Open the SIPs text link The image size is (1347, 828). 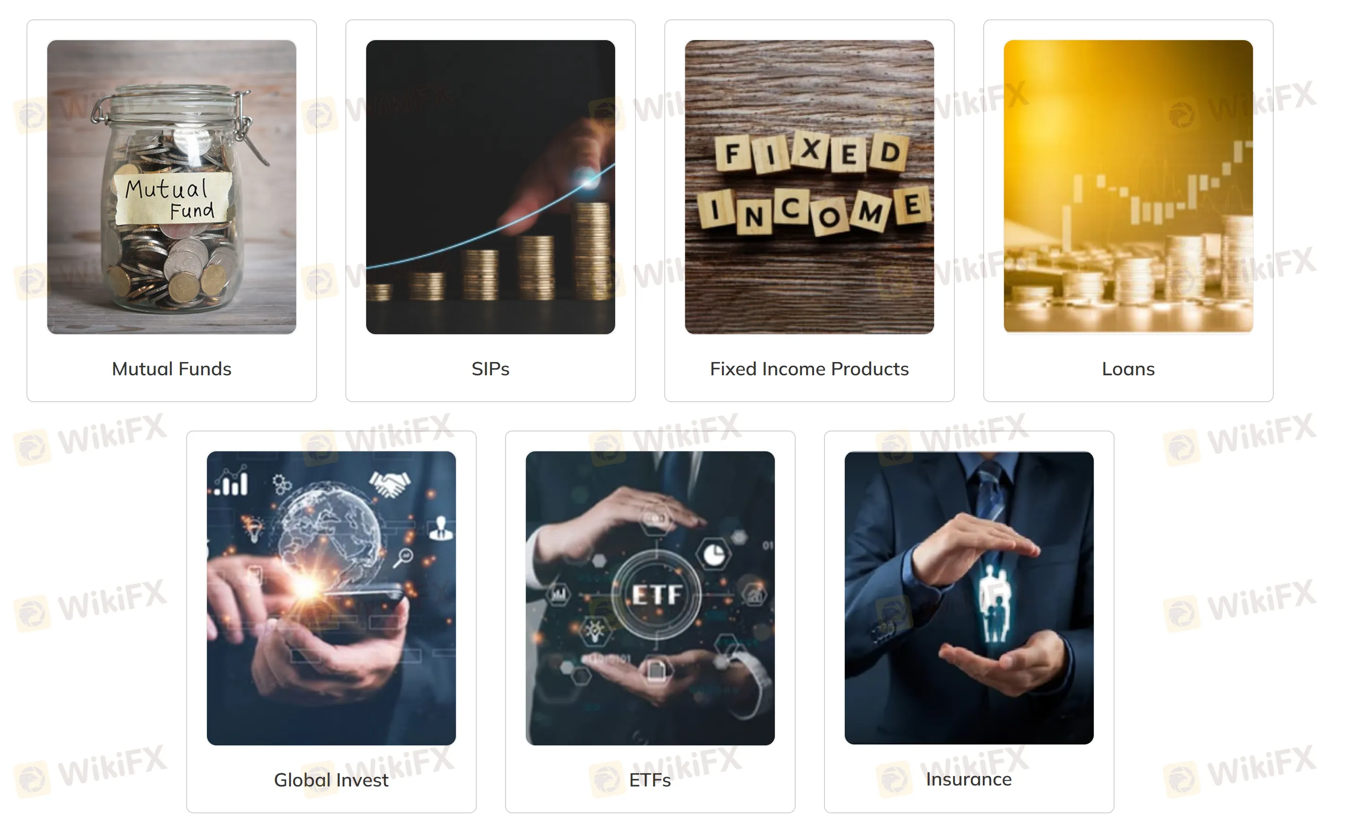[x=490, y=369]
